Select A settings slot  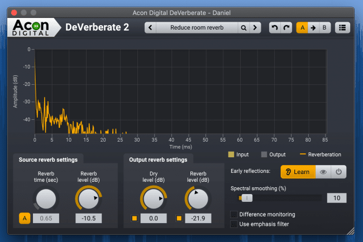[x=302, y=28]
